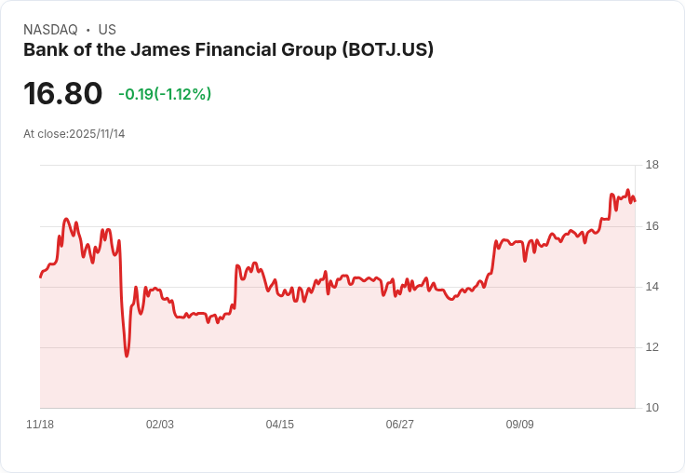The image size is (685, 473).
Task: Select the 04/15 date on the x-axis
Action: click(279, 425)
